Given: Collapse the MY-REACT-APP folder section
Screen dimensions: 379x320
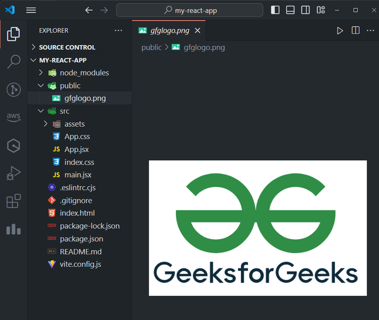Looking at the screenshot, I should 79,60.
